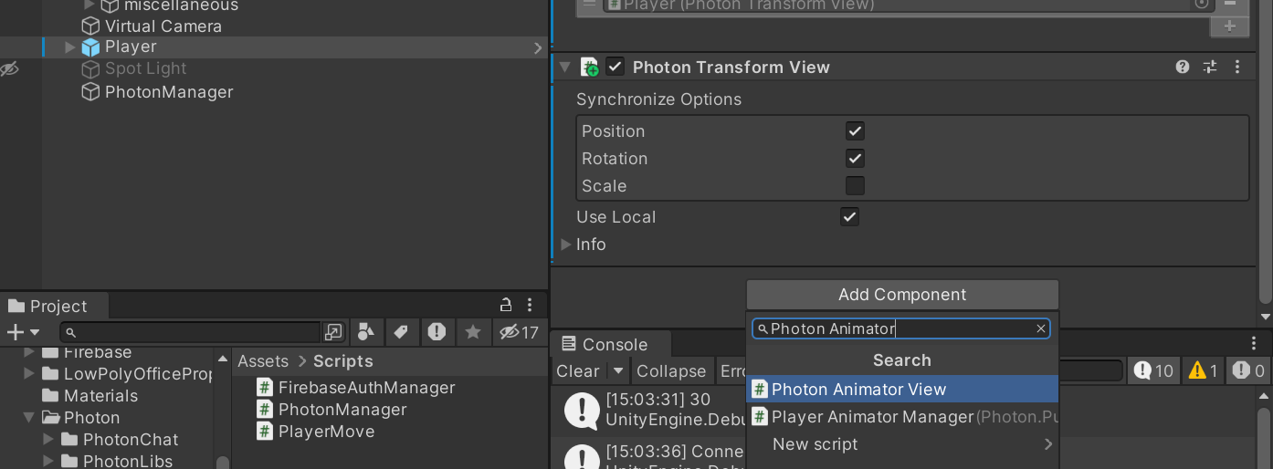The image size is (1273, 469).
Task: Click the blue Player prefab cube icon
Action: [x=90, y=47]
